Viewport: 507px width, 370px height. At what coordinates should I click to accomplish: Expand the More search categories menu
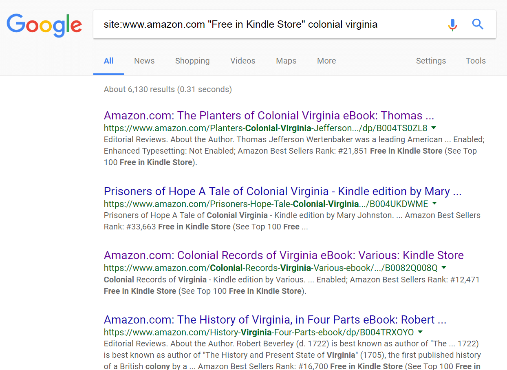click(326, 61)
